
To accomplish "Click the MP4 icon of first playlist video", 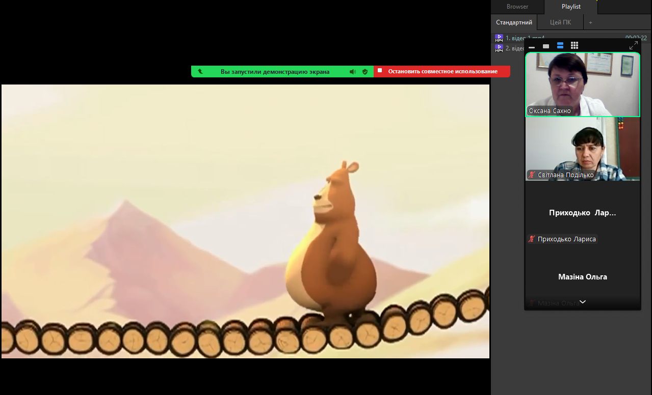I will point(499,38).
